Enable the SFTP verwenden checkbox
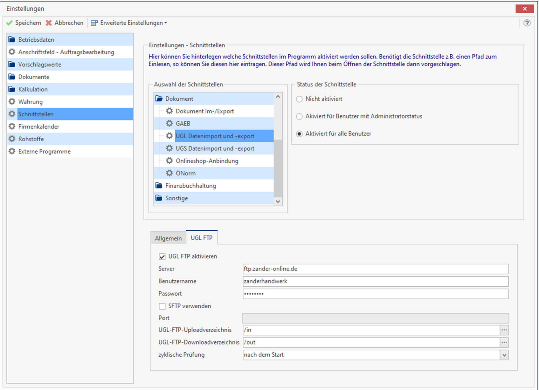This screenshot has height=390, width=539. (x=162, y=306)
